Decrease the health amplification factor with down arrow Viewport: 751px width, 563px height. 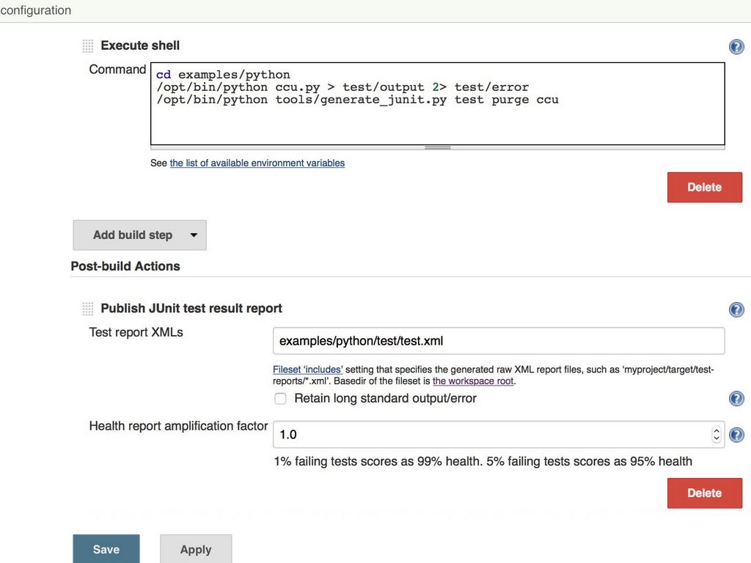(x=717, y=439)
